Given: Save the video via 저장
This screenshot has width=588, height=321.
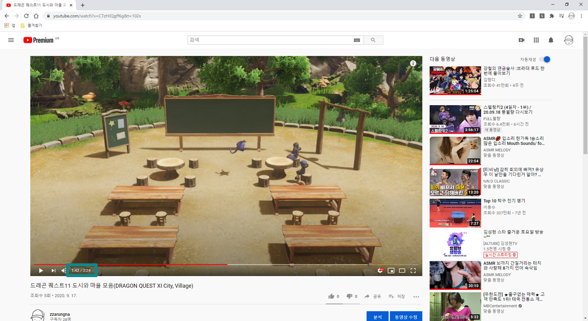Looking at the screenshot, I should [396, 297].
